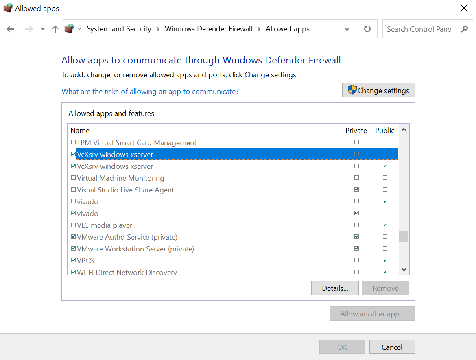The width and height of the screenshot is (476, 360).
Task: Select VMware Workstation Server (private) row
Action: tap(233, 249)
